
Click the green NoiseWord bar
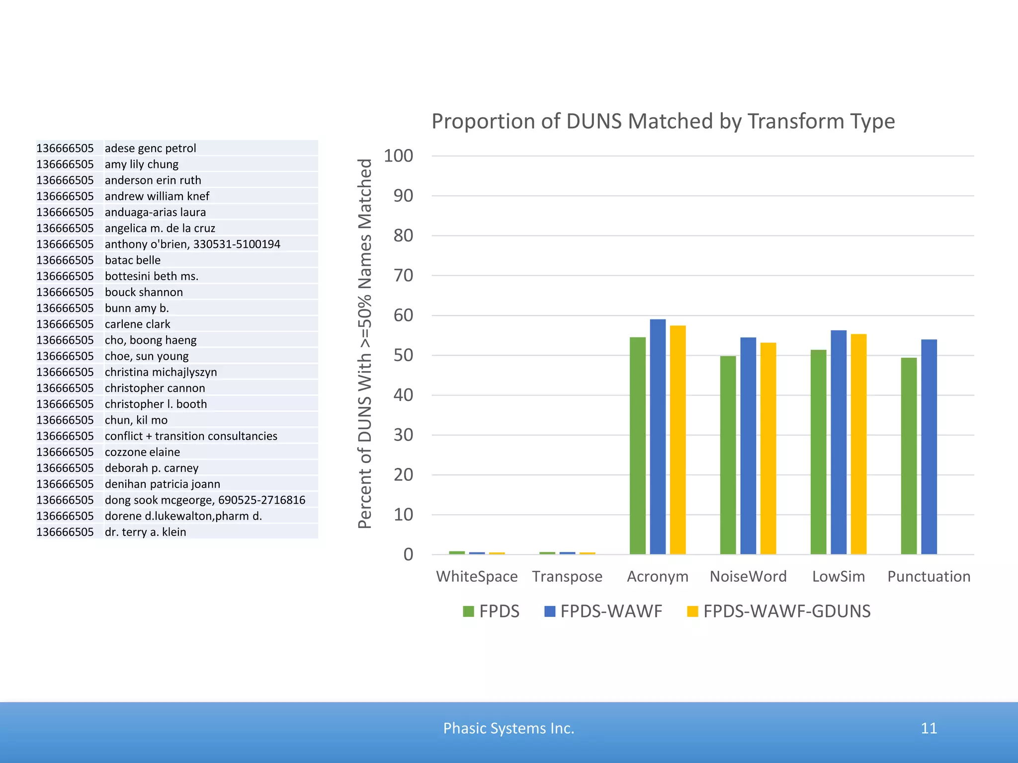click(728, 455)
